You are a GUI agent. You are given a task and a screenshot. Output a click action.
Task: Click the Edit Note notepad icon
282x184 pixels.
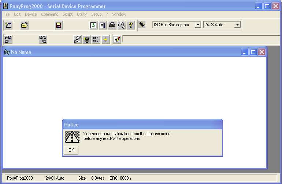tap(117, 39)
